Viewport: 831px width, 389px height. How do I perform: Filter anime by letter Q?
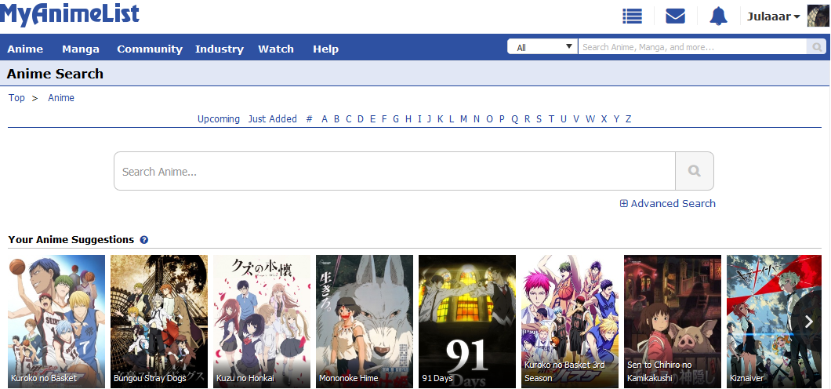(514, 118)
